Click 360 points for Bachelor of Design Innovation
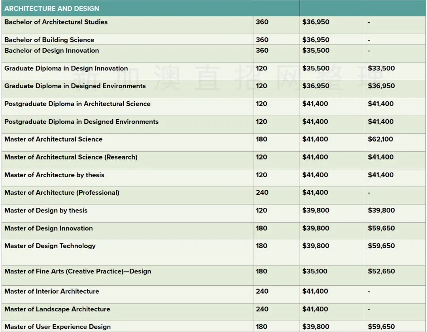This screenshot has width=427, height=332. pyautogui.click(x=262, y=50)
